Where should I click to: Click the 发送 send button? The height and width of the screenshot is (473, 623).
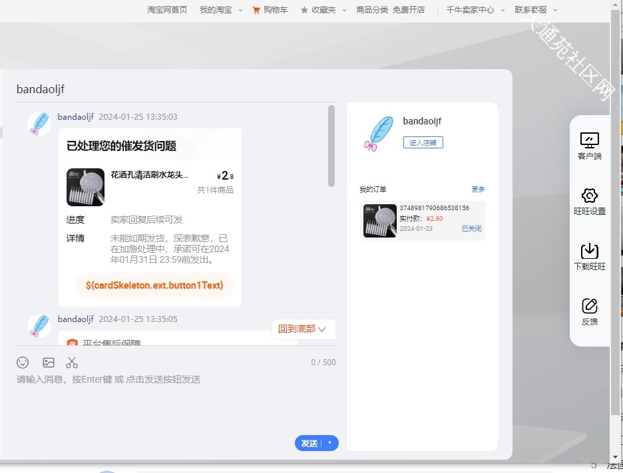pyautogui.click(x=310, y=443)
